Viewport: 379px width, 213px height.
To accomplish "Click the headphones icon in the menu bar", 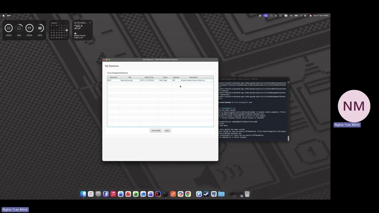I will [281, 15].
